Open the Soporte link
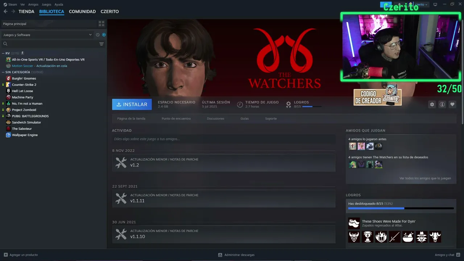 click(x=271, y=119)
